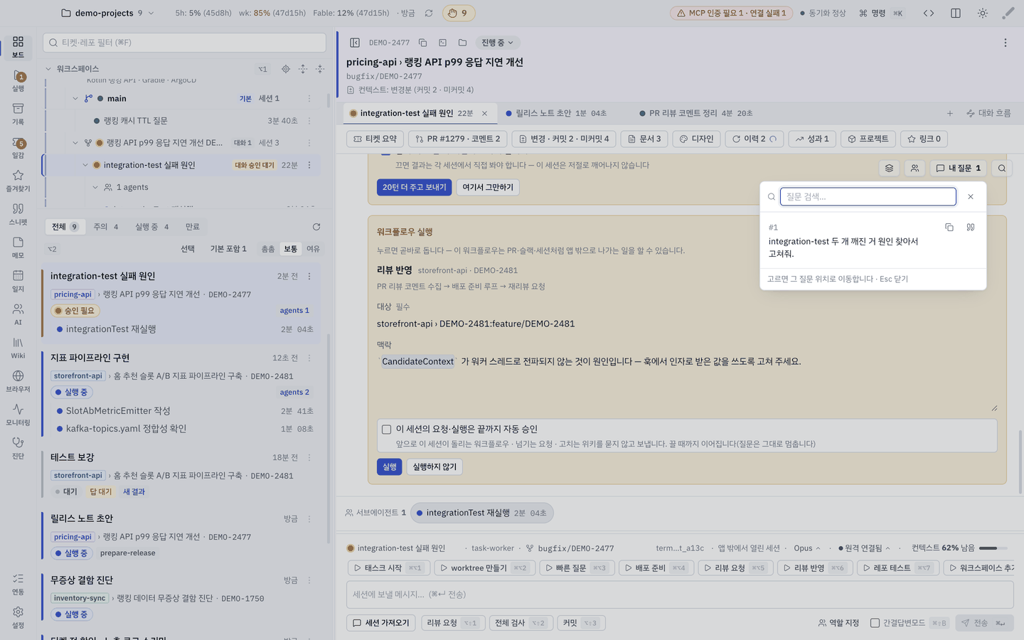This screenshot has height=640, width=1024.
Task: Enable auto-approve for this session checkbox
Action: pos(386,430)
